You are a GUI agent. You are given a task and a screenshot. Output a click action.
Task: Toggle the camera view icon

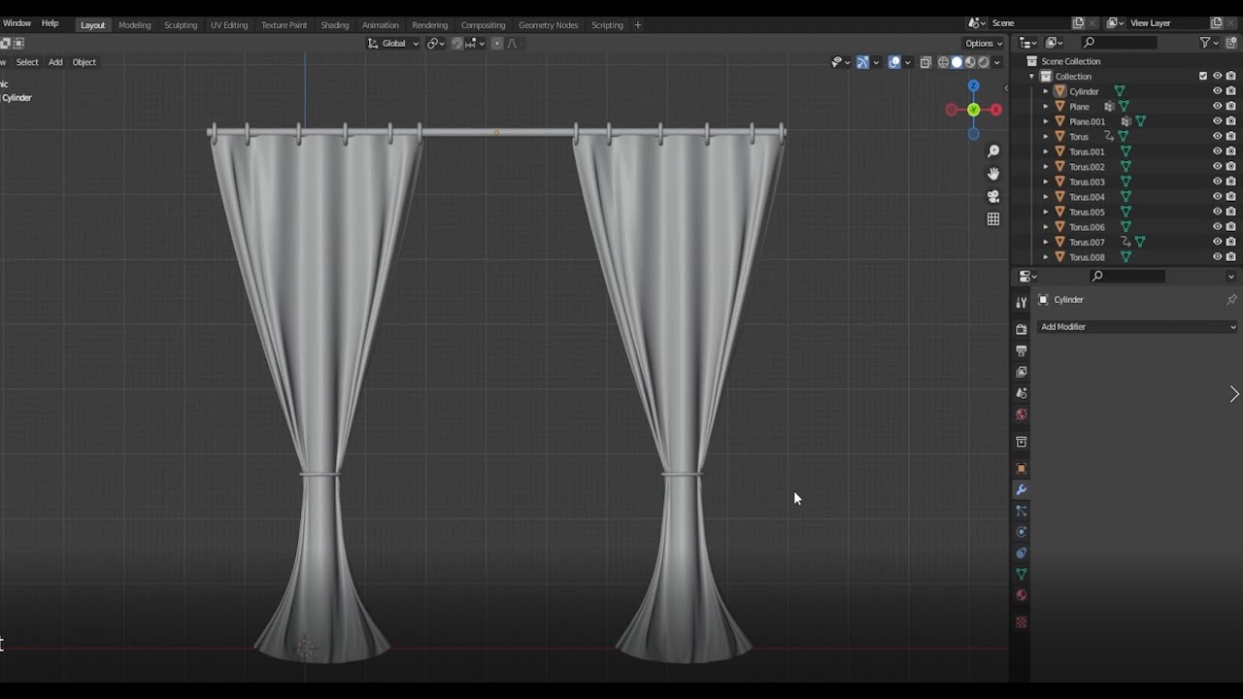(x=993, y=196)
